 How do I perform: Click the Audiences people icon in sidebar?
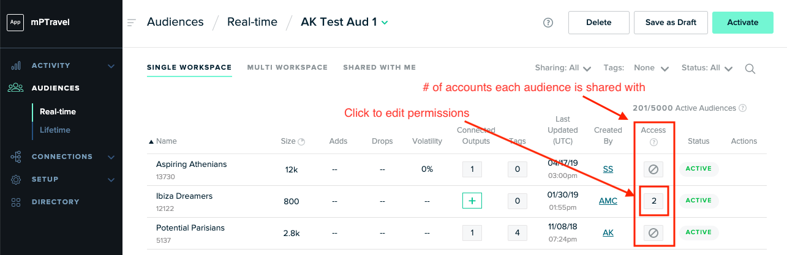tap(17, 88)
